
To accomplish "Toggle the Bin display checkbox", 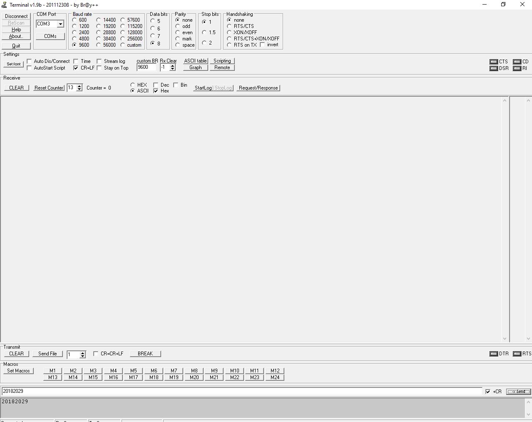I will click(x=176, y=85).
